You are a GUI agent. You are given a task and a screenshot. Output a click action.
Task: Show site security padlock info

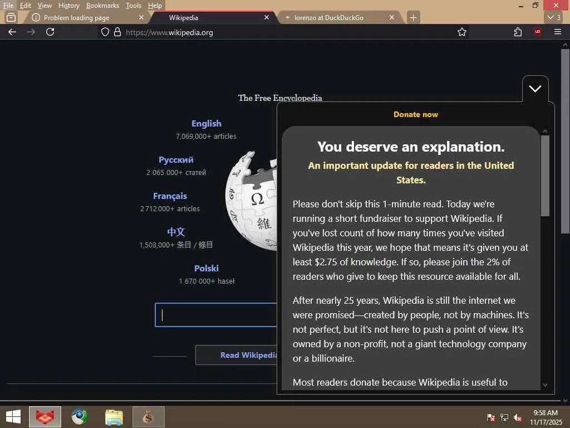pyautogui.click(x=117, y=32)
